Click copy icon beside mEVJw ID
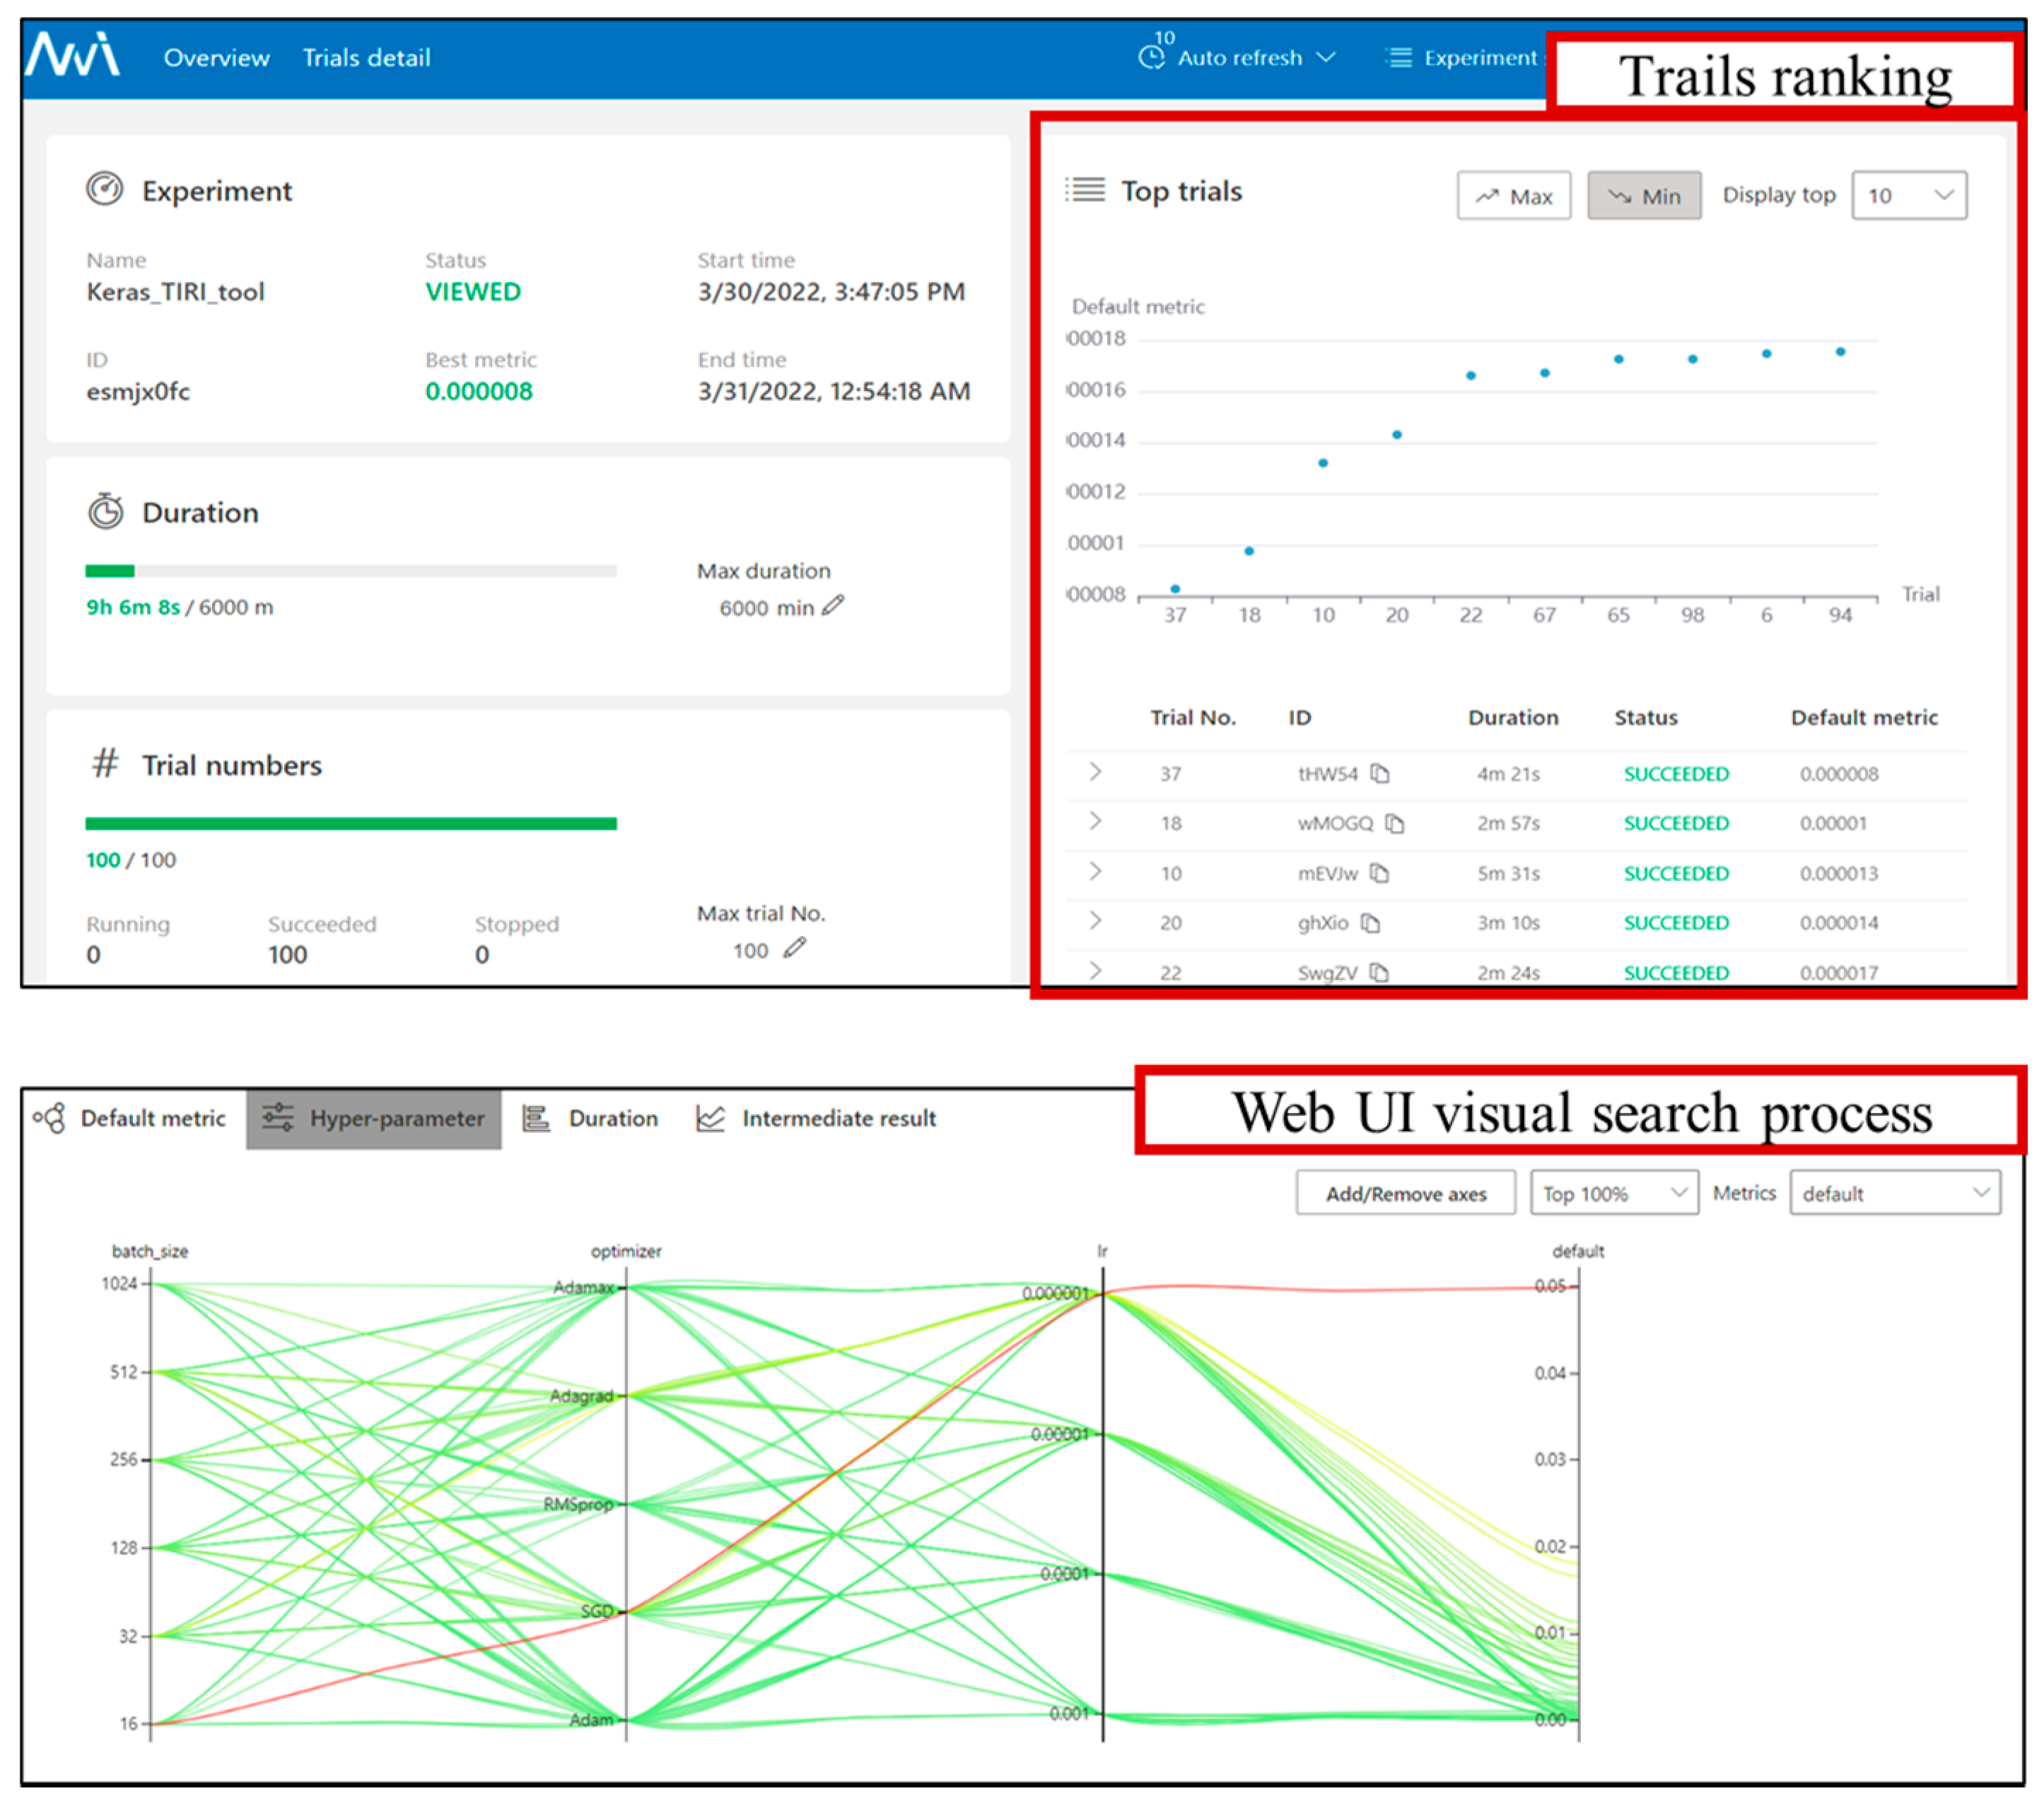This screenshot has height=1803, width=2044. [x=1380, y=873]
